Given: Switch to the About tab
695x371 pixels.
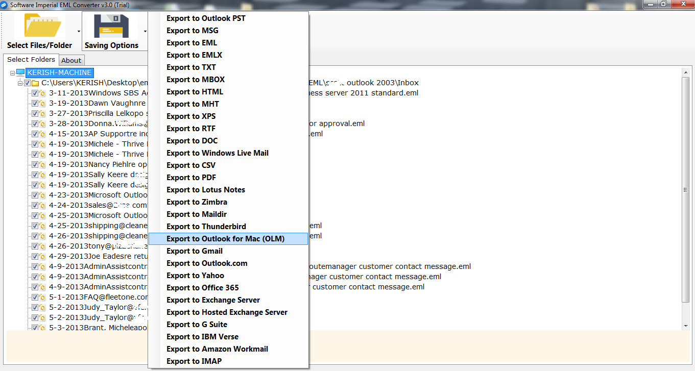Looking at the screenshot, I should 71,60.
